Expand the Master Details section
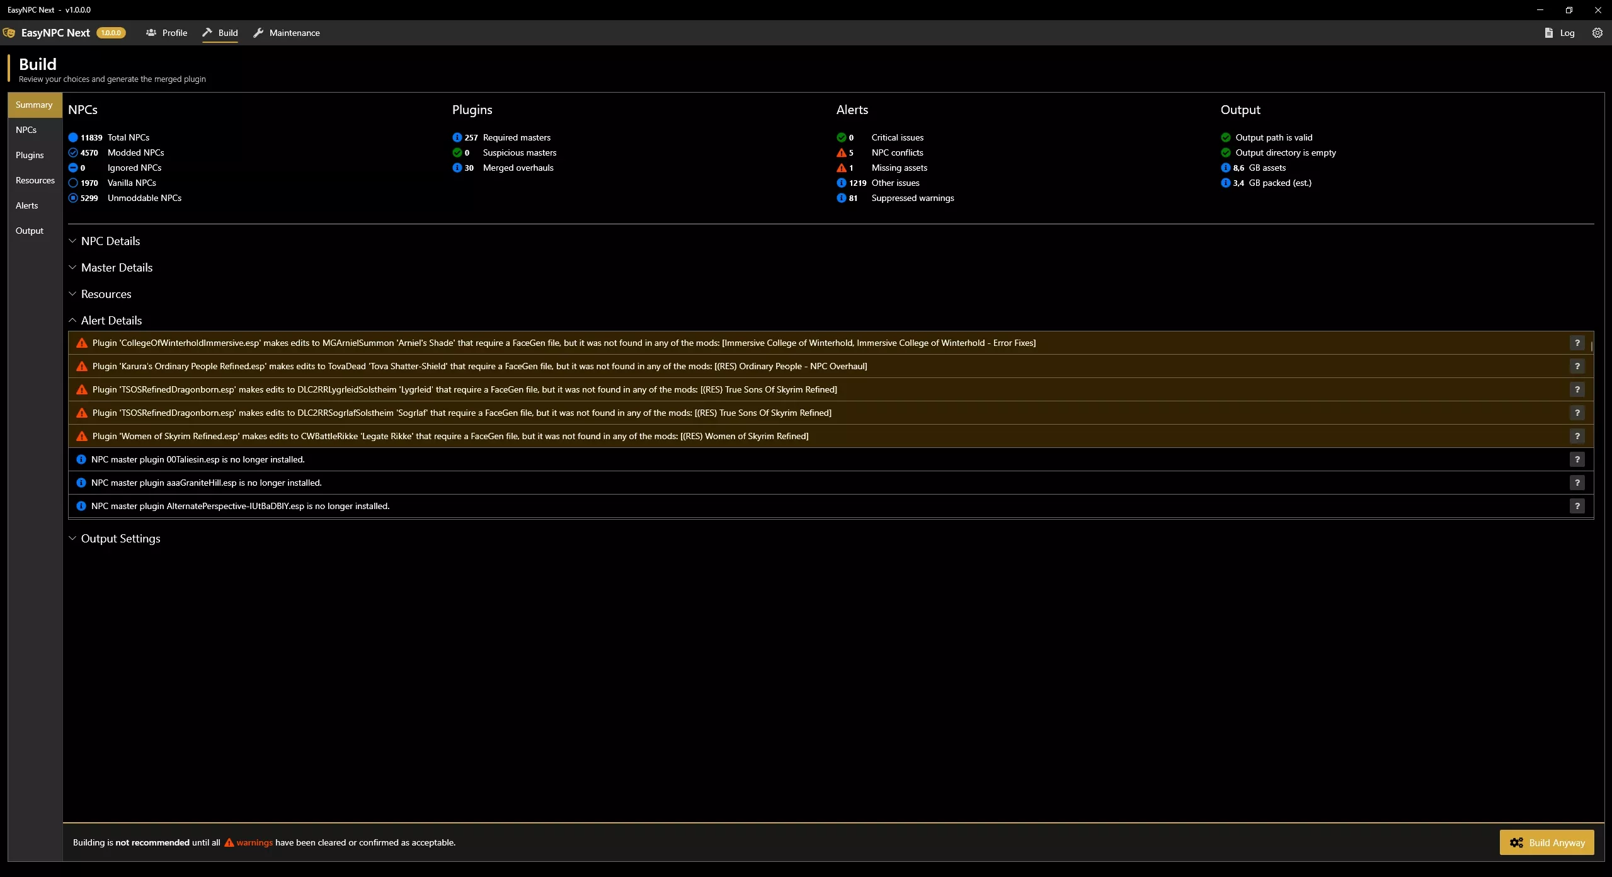This screenshot has width=1612, height=877. 111,268
